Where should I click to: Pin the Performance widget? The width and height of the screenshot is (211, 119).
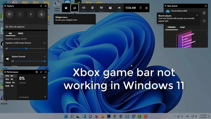click(41, 72)
